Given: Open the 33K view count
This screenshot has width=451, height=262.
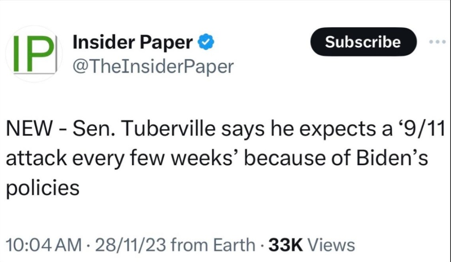Looking at the screenshot, I should tap(285, 245).
